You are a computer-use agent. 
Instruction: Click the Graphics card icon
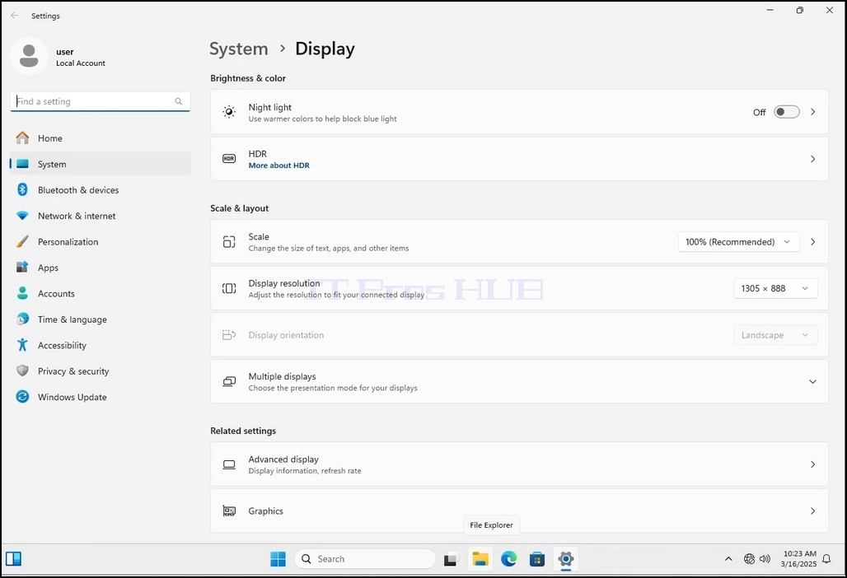pos(229,511)
